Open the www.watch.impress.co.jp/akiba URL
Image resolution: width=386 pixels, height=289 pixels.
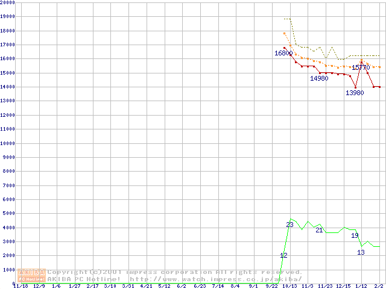216,279
